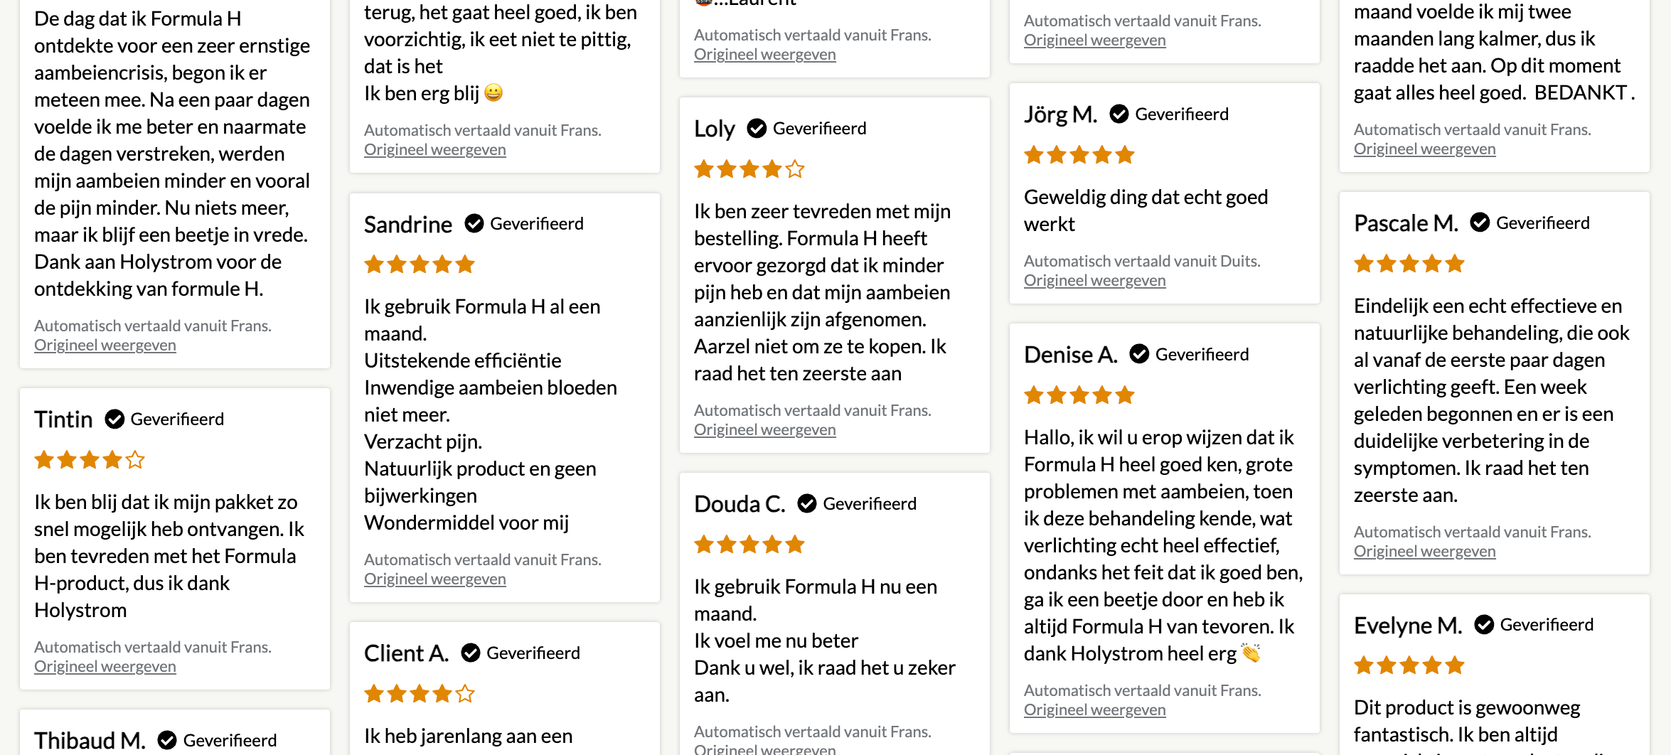Click the verified checkmark beside Sandrine
Image resolution: width=1671 pixels, height=755 pixels.
(x=474, y=224)
